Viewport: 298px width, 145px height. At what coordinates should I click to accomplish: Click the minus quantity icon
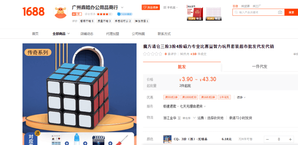click(x=267, y=139)
